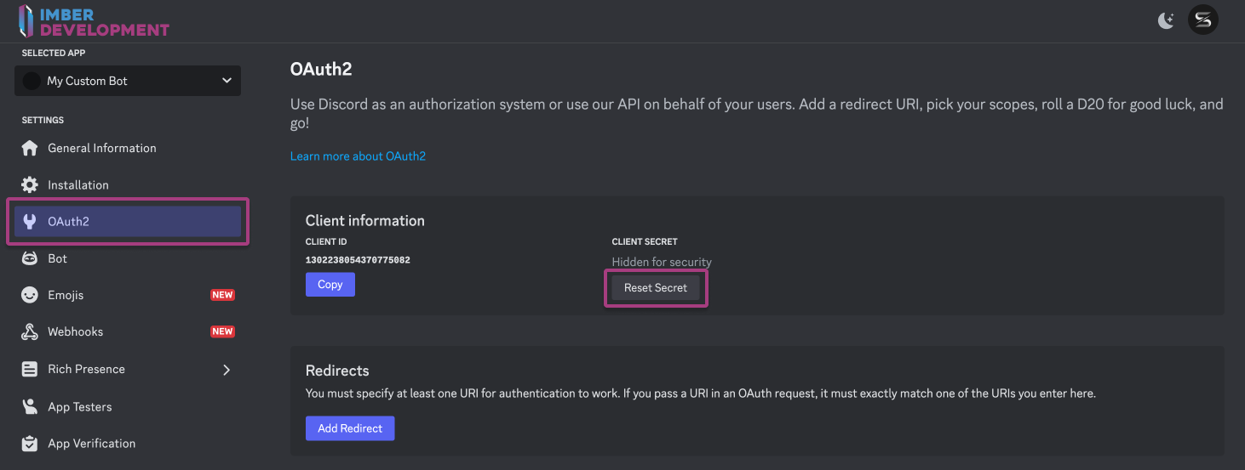Click the Bot robot icon
The width and height of the screenshot is (1245, 470).
pos(30,258)
